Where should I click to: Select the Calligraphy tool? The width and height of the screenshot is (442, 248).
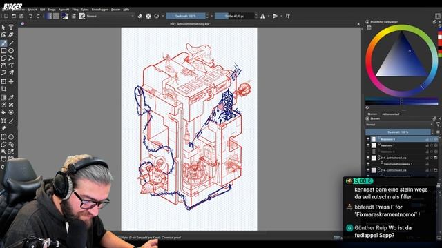pos(11,35)
